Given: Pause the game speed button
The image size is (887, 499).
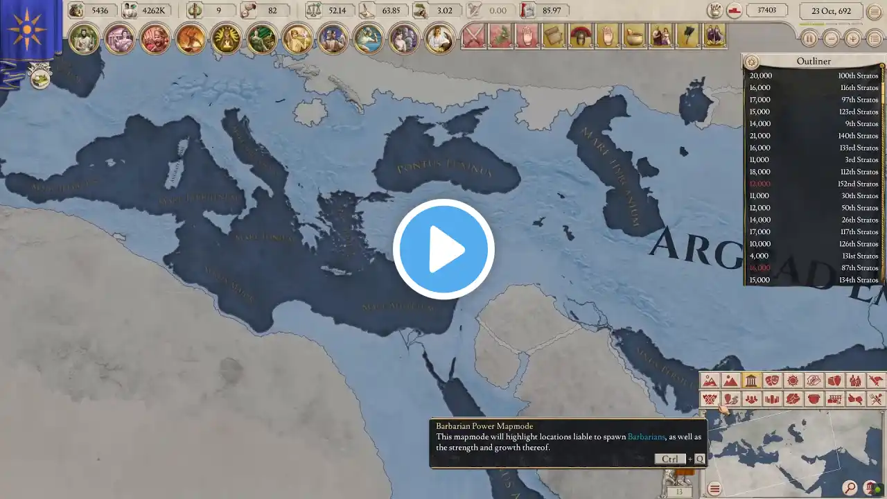Looking at the screenshot, I should click(x=809, y=39).
